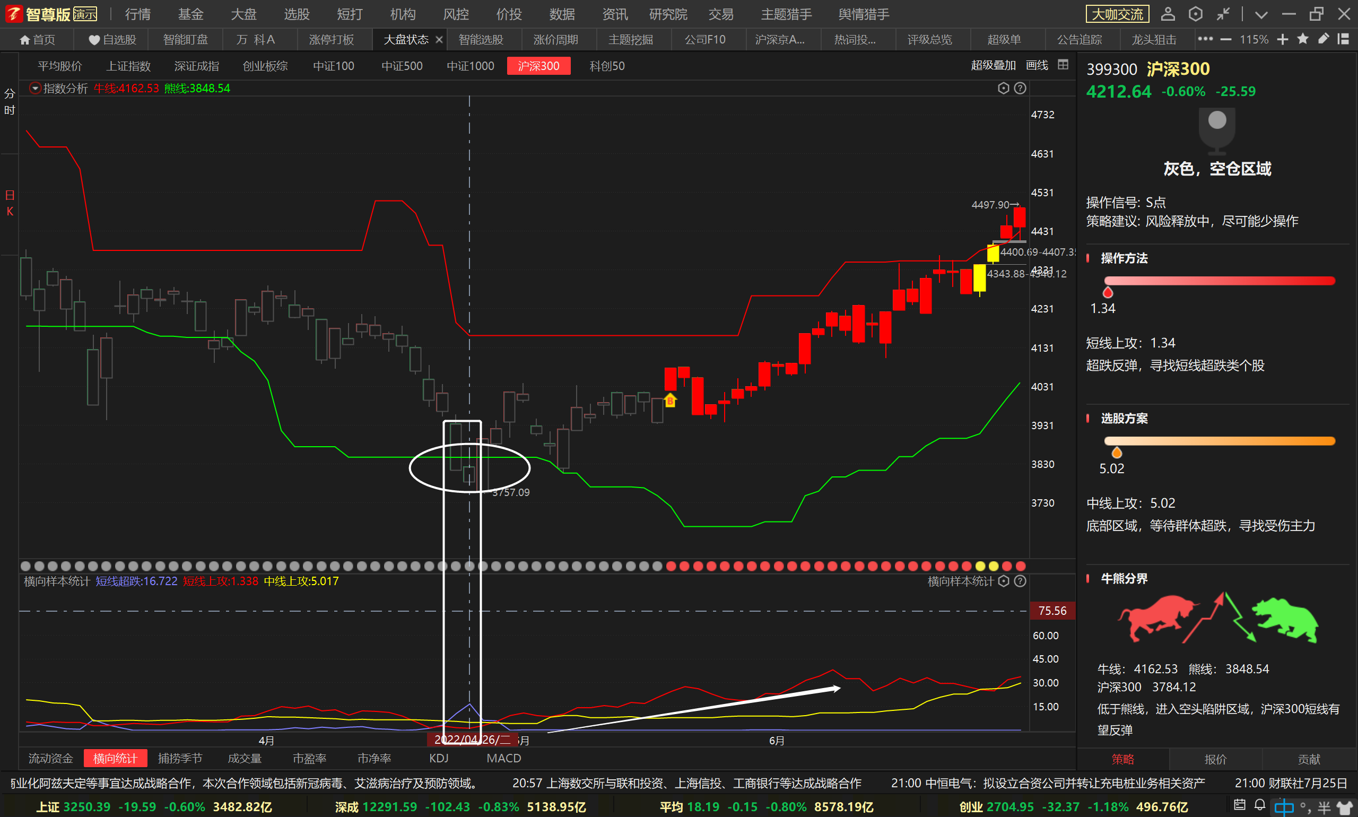Open 指数分析 help question mark icon
The width and height of the screenshot is (1358, 817).
[1020, 88]
